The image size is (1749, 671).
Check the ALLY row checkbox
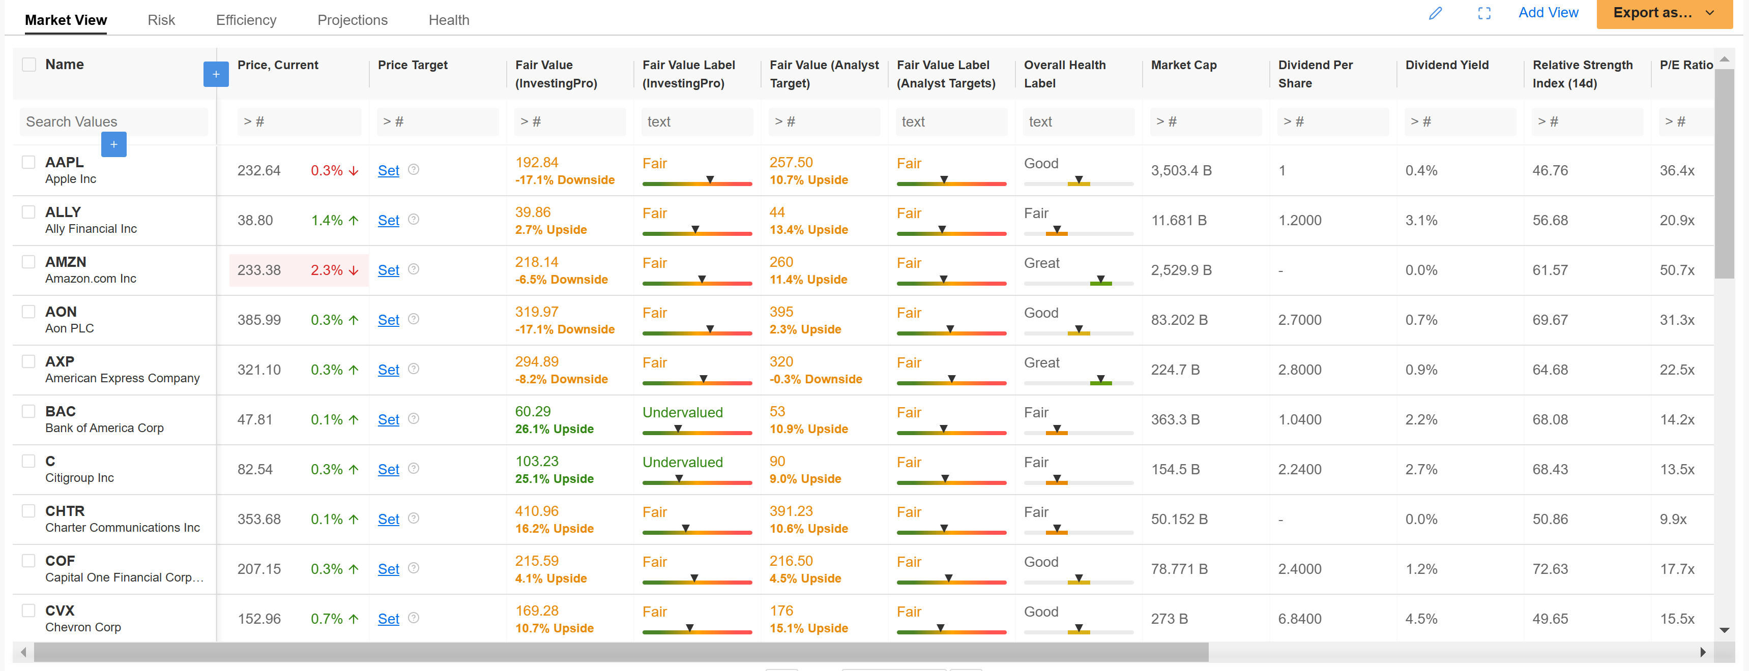tap(28, 211)
